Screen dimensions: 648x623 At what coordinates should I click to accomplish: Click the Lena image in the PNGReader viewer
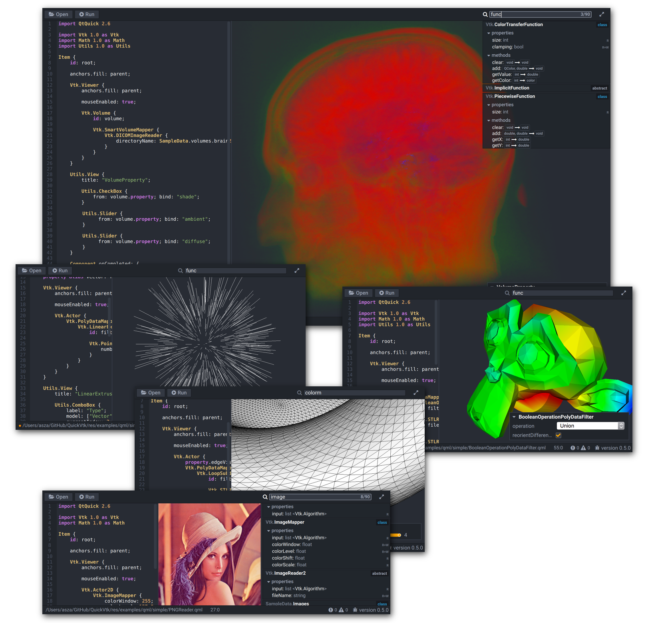tap(209, 554)
